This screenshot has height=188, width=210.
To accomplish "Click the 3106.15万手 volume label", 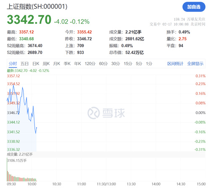I will coord(17,160).
